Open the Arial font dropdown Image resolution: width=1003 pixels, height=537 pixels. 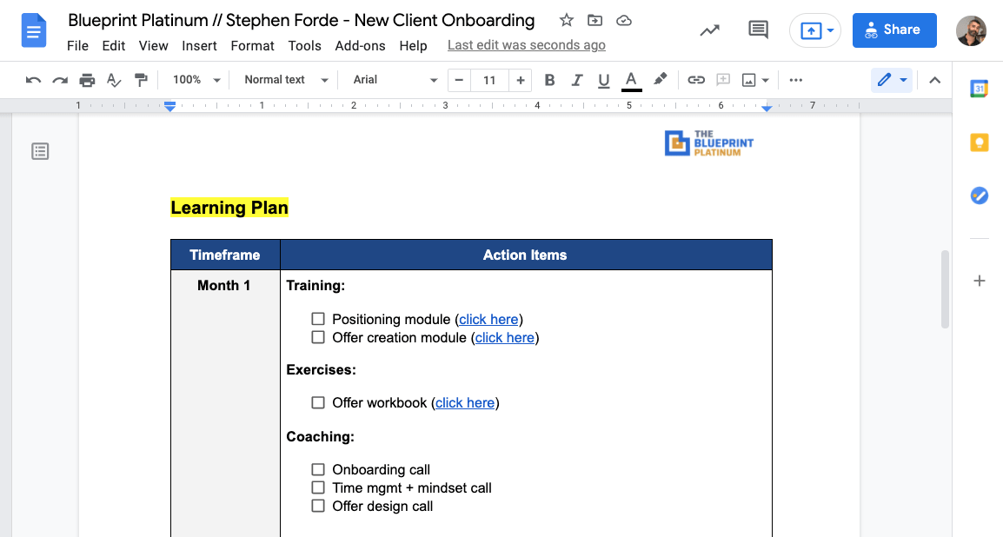395,80
